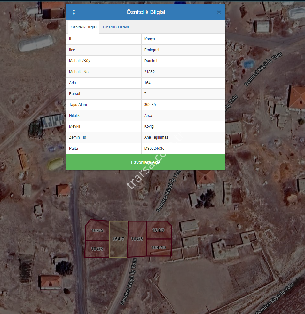
Task: Click the Arsa value in Nitelik row
Action: tap(148, 116)
